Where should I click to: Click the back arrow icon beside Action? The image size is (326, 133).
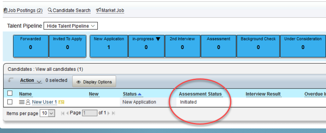[11, 80]
